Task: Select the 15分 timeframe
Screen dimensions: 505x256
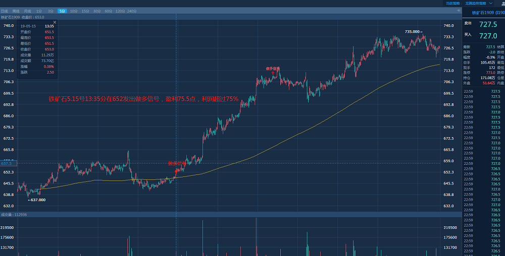Action: 85,11
